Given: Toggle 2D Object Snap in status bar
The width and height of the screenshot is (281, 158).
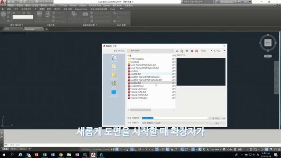Looking at the screenshot, I should click(157, 149).
